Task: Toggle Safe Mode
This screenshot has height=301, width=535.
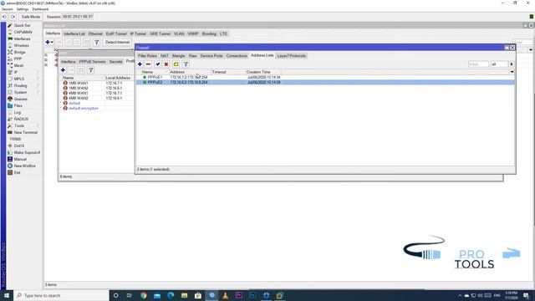Action: pos(30,17)
